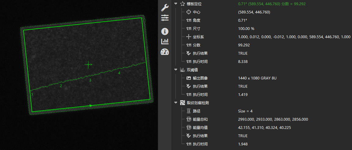Select the 路径 item under 裂纹划痕检测
352x150 pixels.
click(x=197, y=111)
